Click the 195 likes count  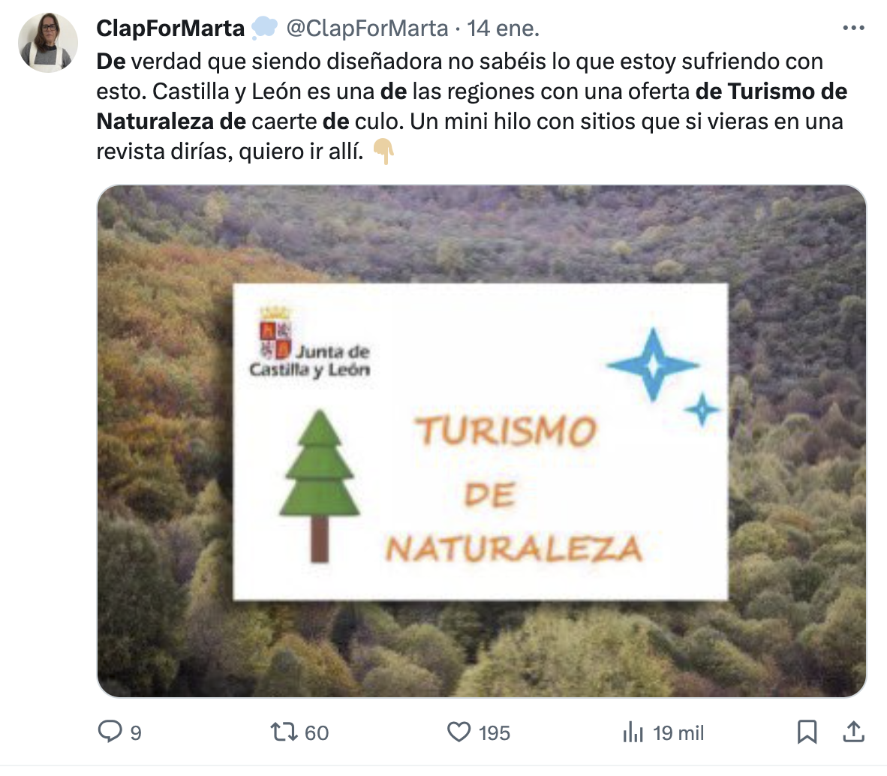tap(495, 733)
